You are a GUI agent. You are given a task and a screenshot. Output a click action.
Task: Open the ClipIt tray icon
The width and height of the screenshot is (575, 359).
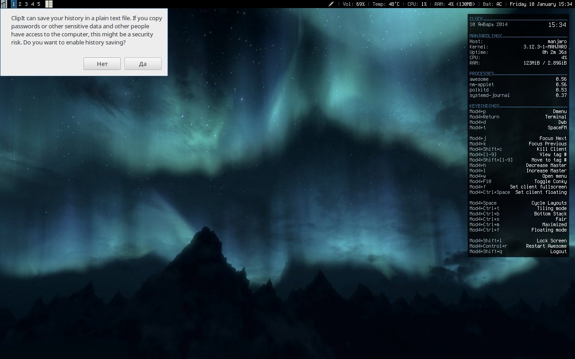click(332, 4)
